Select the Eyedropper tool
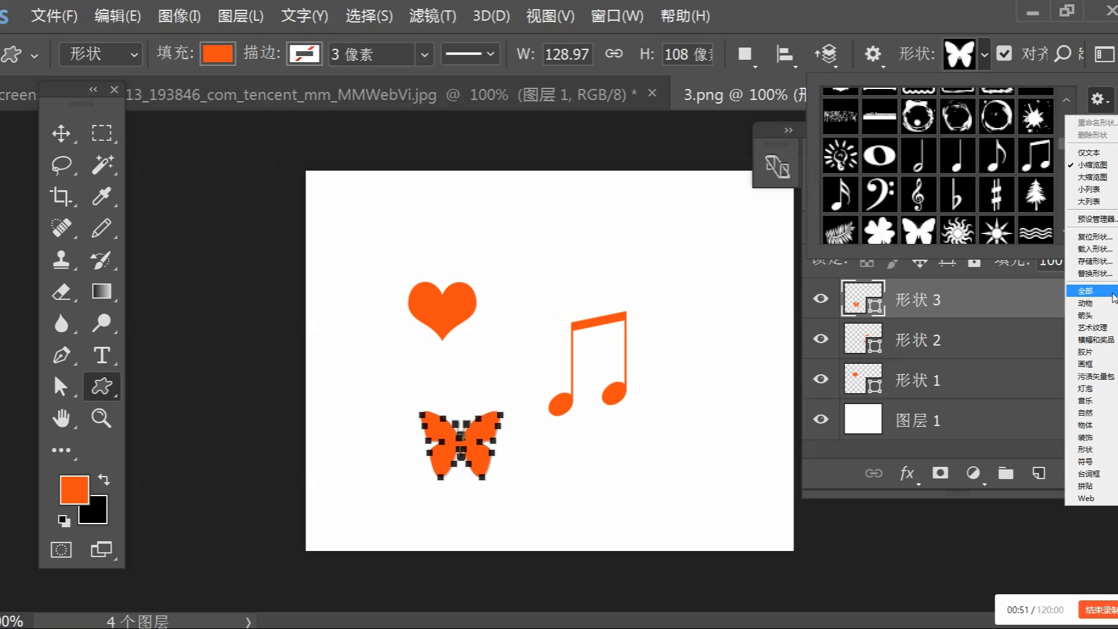Viewport: 1118px width, 629px height. point(102,196)
